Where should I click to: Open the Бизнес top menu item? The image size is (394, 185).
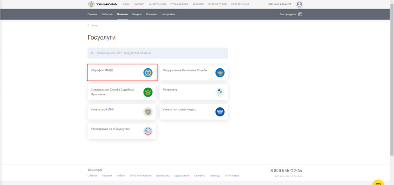(139, 4)
